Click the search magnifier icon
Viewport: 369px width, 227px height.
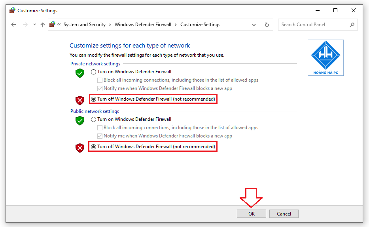352,25
